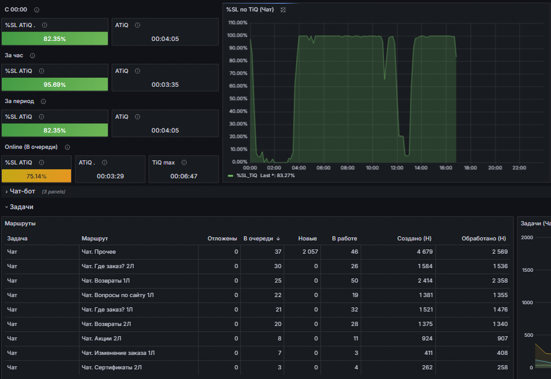The image size is (551, 379).
Task: Click info icon beside "За час" heading
Action: coord(33,55)
